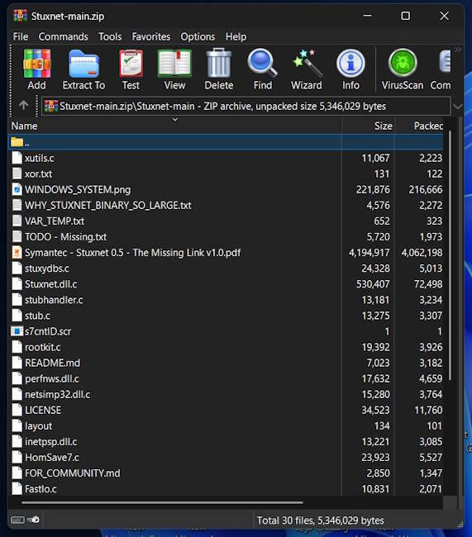Screen dimensions: 472x537
Task: Maximize the WinRAR window
Action: (406, 16)
